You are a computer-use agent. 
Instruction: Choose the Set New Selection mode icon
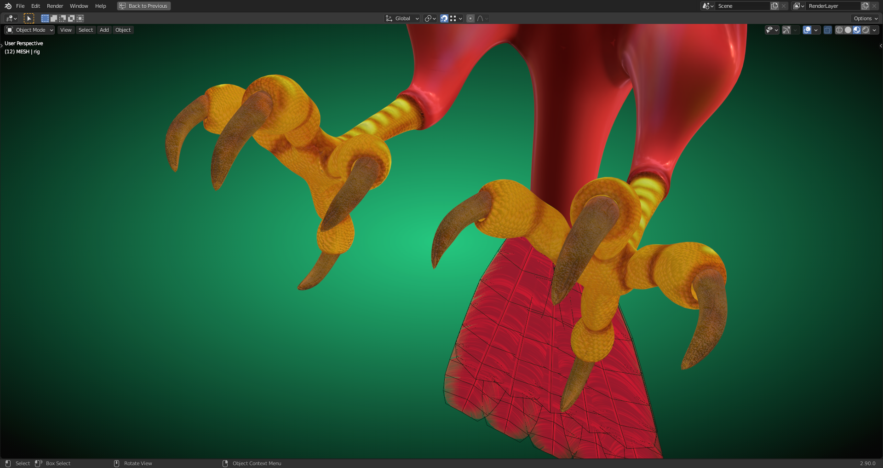point(45,18)
